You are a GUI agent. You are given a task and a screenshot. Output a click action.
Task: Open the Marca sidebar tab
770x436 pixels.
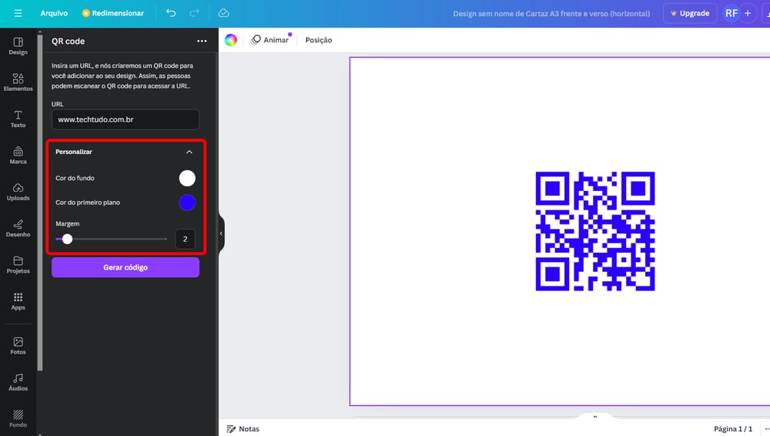(18, 156)
